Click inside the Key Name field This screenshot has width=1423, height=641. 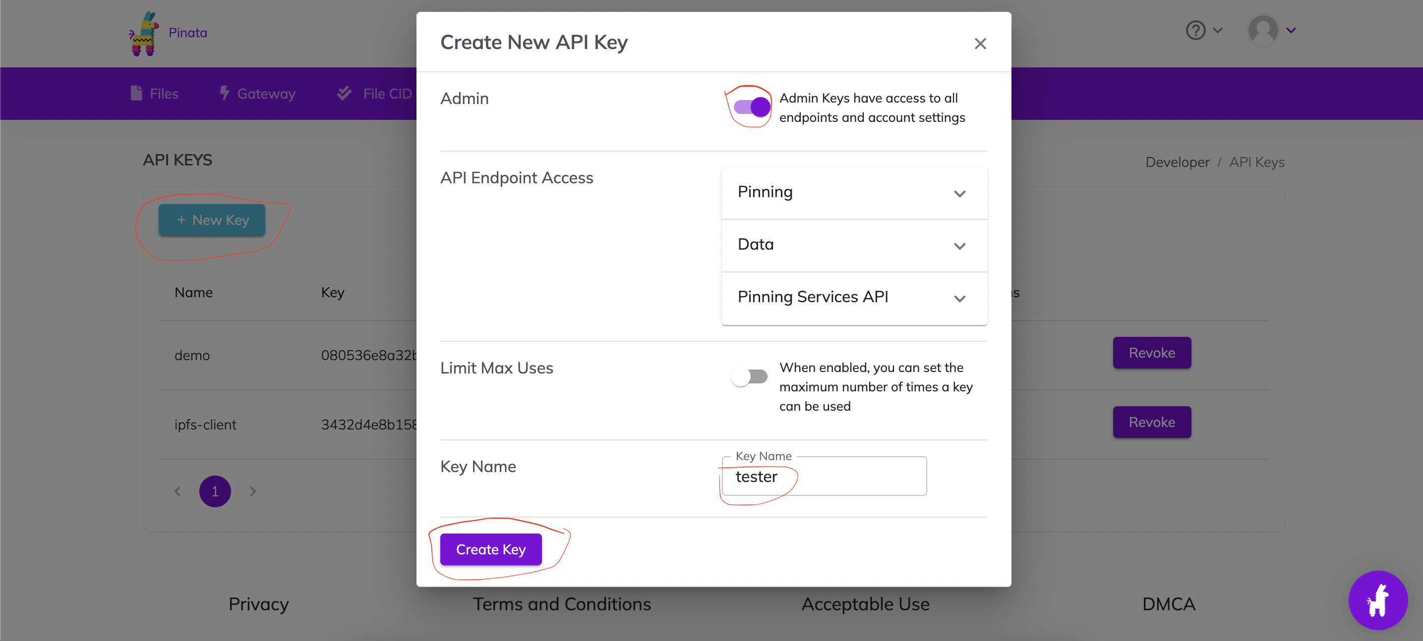coord(823,476)
